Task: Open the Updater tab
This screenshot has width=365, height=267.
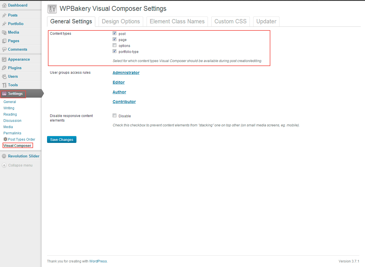Action: (x=266, y=22)
